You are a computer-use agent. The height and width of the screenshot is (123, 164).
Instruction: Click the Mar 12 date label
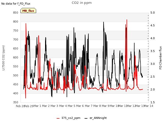coord(131,106)
